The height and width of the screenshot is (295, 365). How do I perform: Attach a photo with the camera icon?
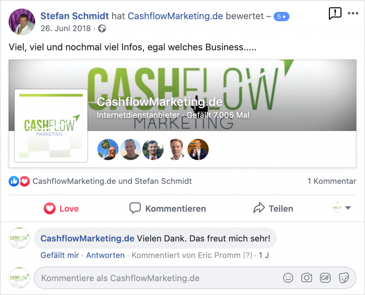point(307,278)
